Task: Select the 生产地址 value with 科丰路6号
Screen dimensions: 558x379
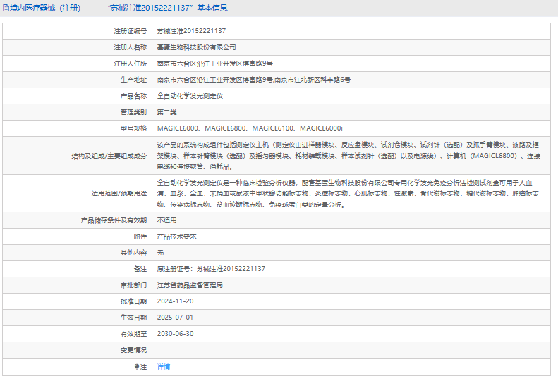Action: tap(254, 80)
